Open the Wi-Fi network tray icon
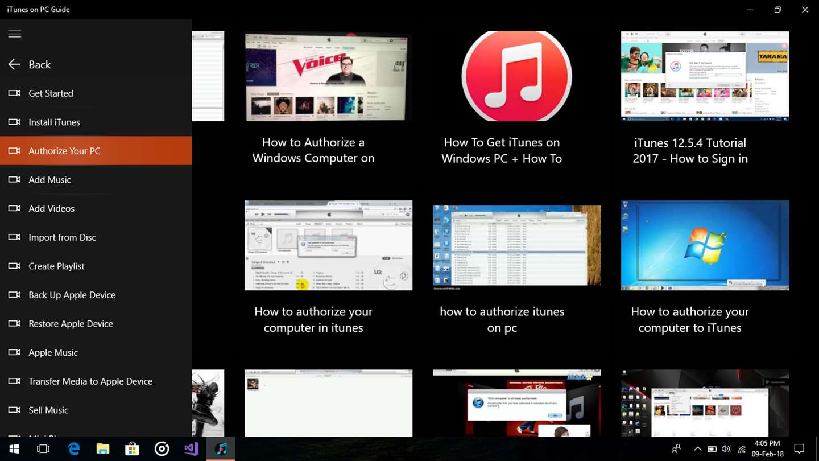 [x=741, y=449]
